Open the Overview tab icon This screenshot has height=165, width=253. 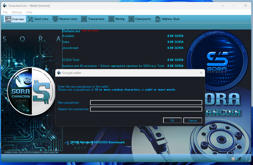8,19
